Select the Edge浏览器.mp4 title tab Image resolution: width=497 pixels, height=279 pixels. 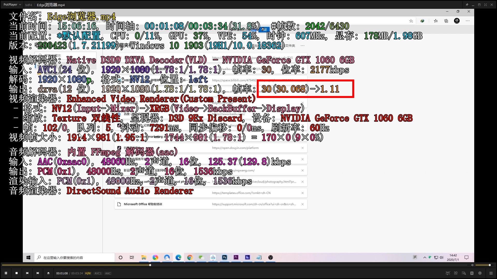tap(51, 5)
